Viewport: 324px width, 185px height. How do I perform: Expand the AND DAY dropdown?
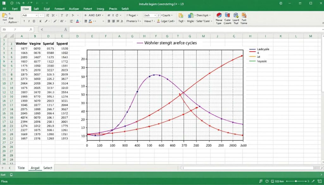(x=103, y=15)
